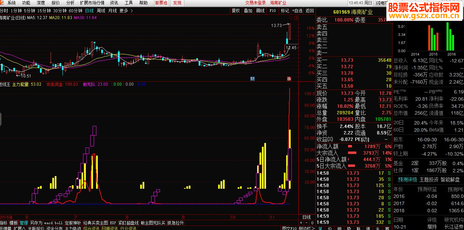
Task: Select the 紧盯超盘线 indicator tab
Action: pyautogui.click(x=129, y=223)
